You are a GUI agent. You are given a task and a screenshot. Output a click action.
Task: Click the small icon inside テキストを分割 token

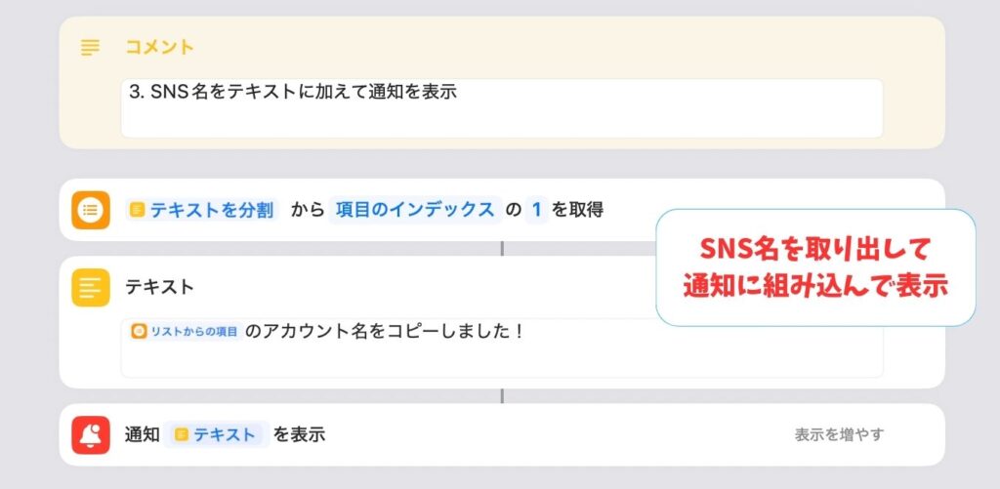point(138,210)
